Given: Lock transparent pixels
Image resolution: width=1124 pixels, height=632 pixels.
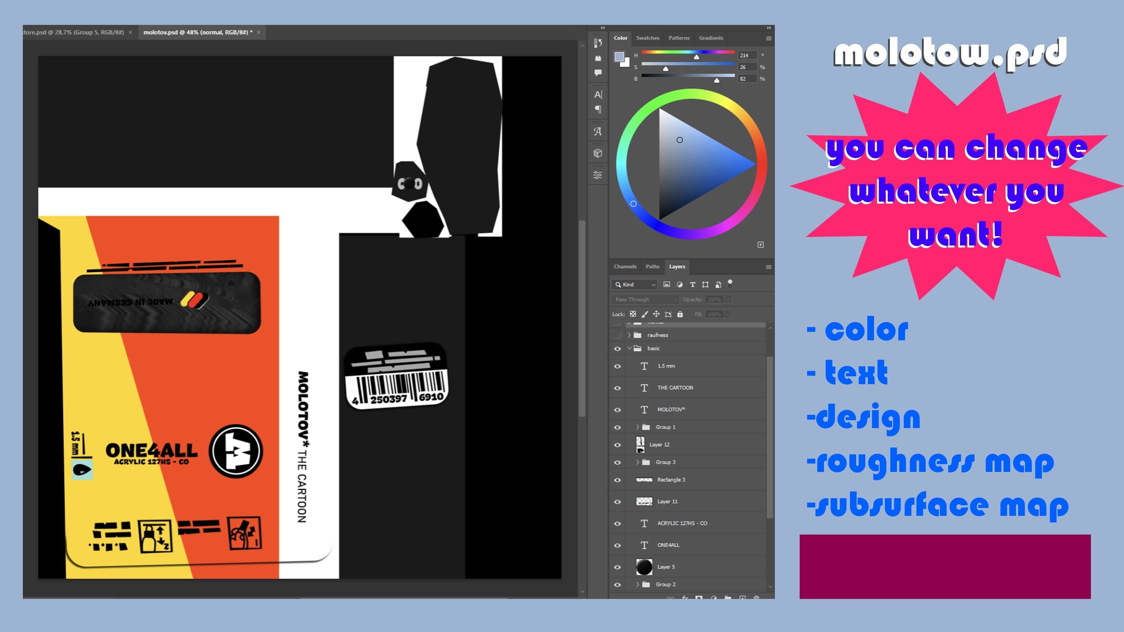Looking at the screenshot, I should point(633,314).
